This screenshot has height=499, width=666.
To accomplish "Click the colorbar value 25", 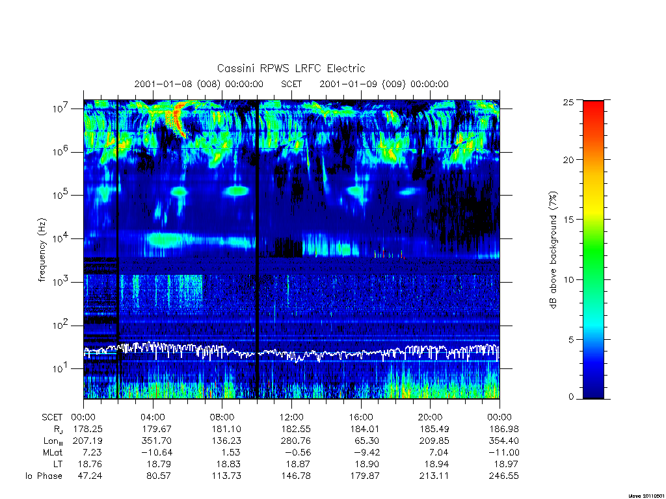I will pos(568,102).
